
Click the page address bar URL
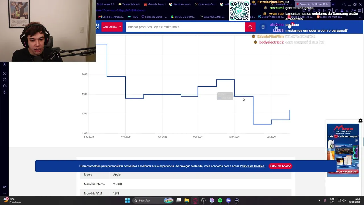(121, 11)
